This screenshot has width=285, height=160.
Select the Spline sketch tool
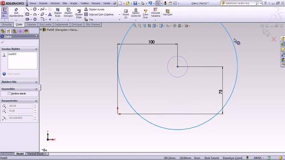[42, 9]
